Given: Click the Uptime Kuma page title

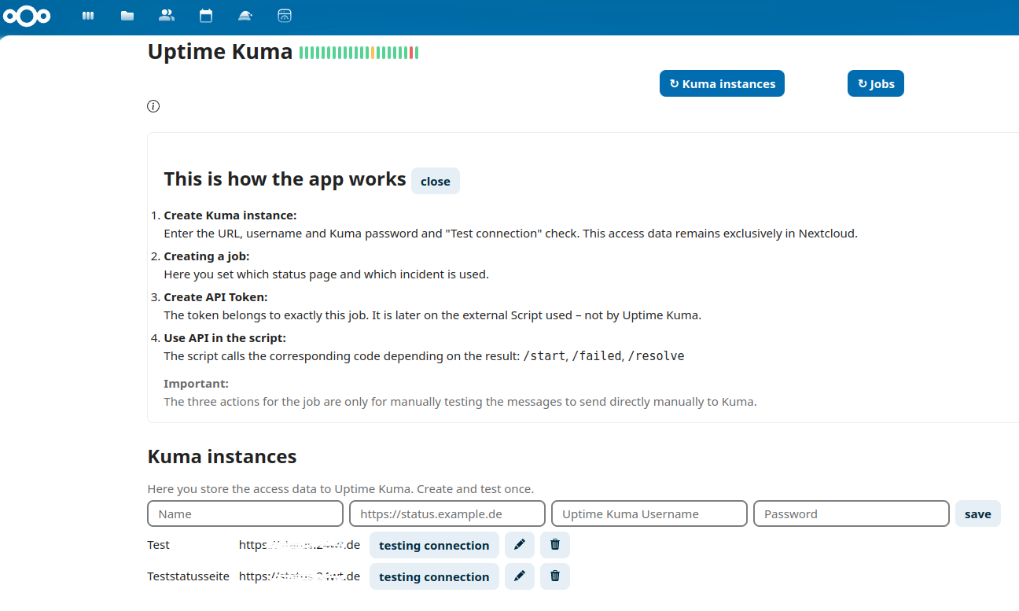Looking at the screenshot, I should coord(220,52).
